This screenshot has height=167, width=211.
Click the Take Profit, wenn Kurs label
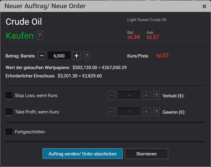click(37, 112)
